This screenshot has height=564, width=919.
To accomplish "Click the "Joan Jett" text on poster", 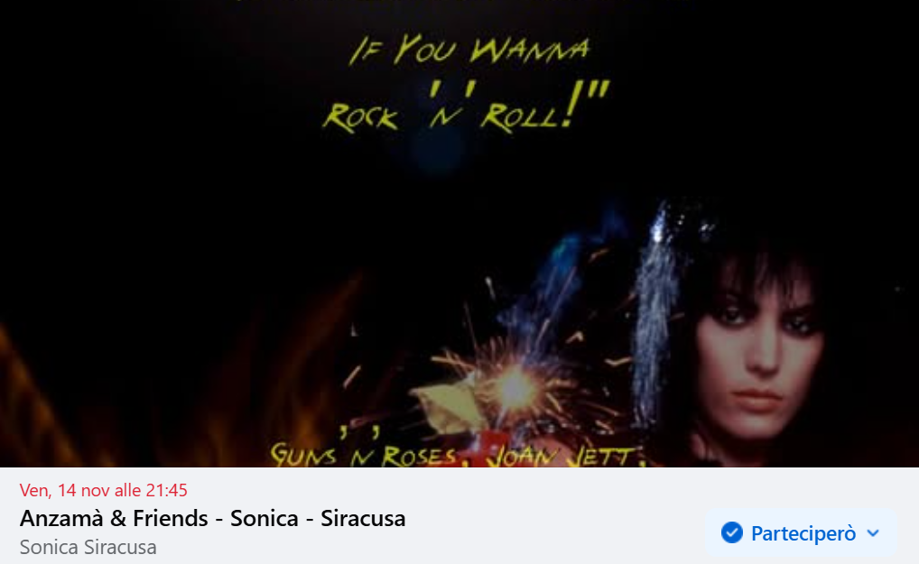I will [x=563, y=457].
